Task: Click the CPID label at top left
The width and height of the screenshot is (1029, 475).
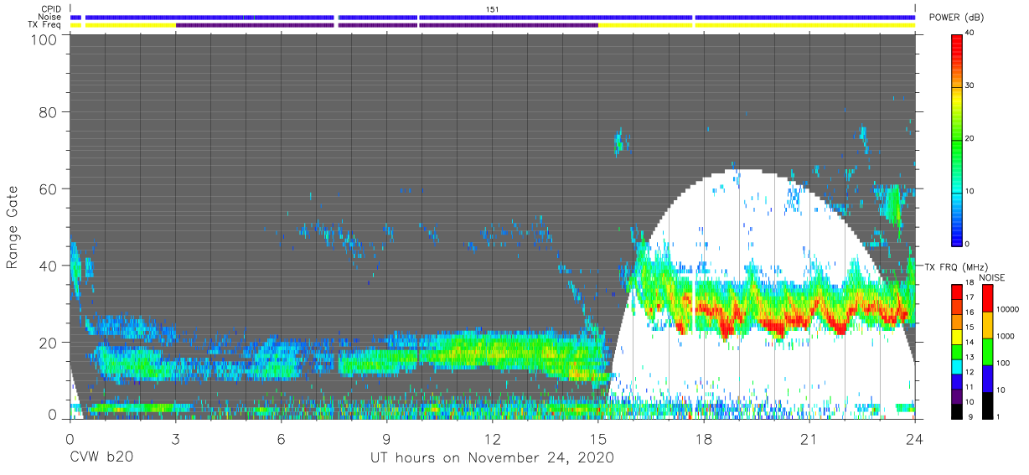Action: (x=50, y=8)
